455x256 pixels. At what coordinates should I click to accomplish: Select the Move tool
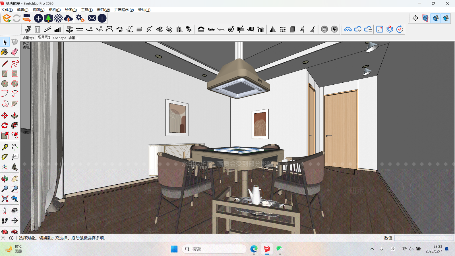tap(5, 115)
